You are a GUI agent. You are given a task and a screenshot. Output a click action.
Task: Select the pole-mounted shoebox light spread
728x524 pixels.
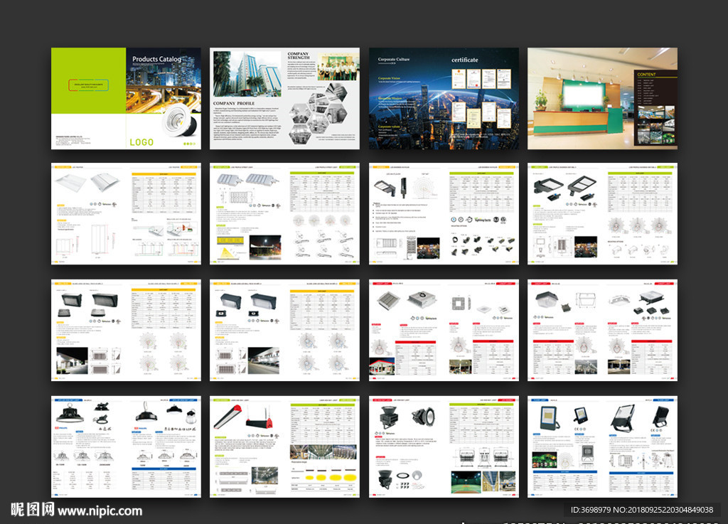pos(444,214)
